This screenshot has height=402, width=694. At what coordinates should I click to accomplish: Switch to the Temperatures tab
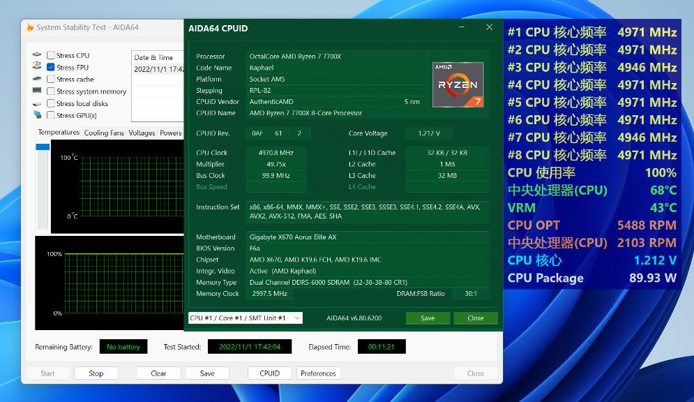pyautogui.click(x=59, y=132)
